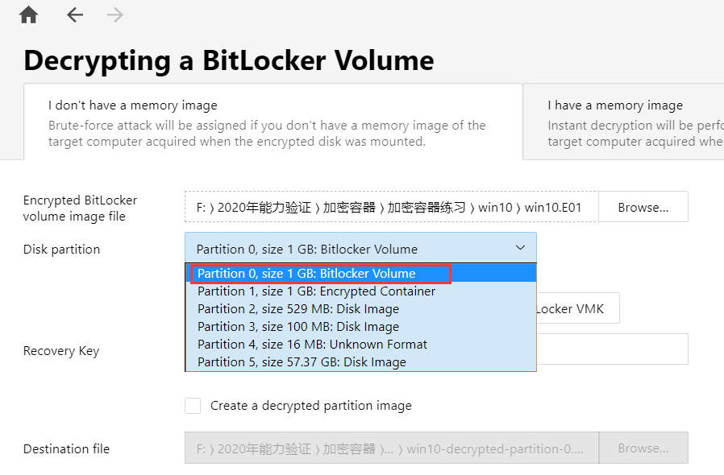Select Partition 5, size 57.37 GB
The height and width of the screenshot is (475, 724).
pos(302,362)
